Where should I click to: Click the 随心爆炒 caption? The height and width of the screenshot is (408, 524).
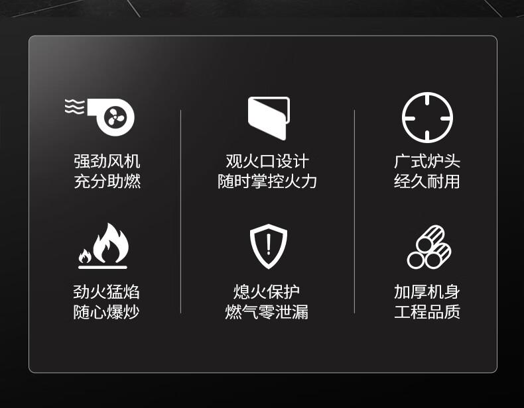106,312
